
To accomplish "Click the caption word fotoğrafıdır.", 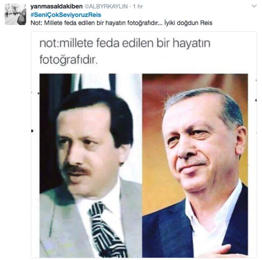I will tap(68, 60).
